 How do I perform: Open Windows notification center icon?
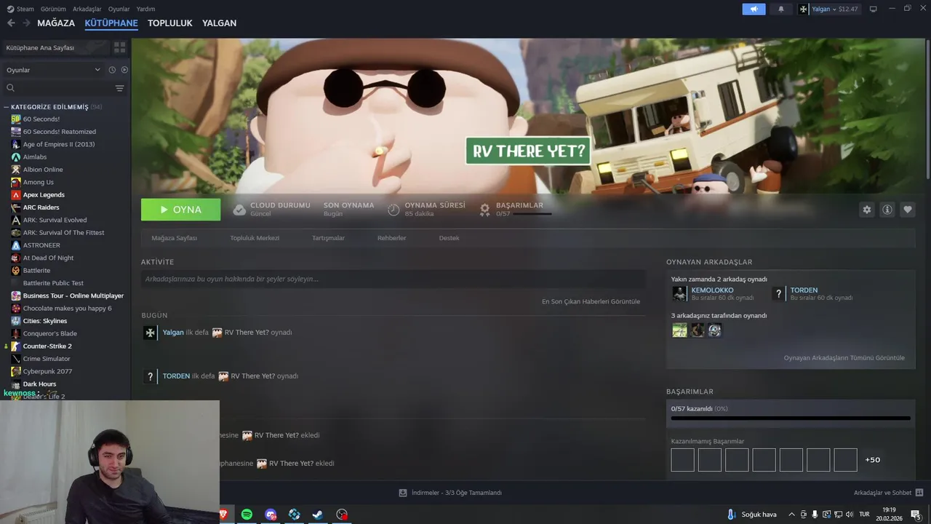tap(915, 515)
